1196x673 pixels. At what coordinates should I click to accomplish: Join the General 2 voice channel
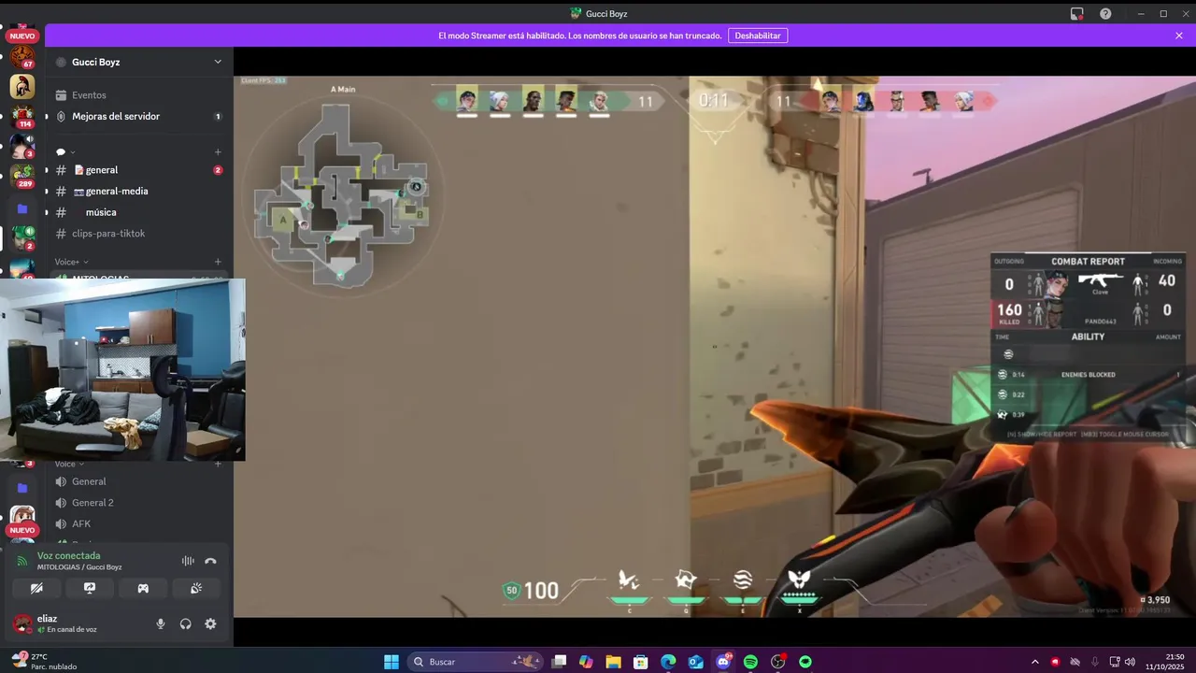pos(139,503)
